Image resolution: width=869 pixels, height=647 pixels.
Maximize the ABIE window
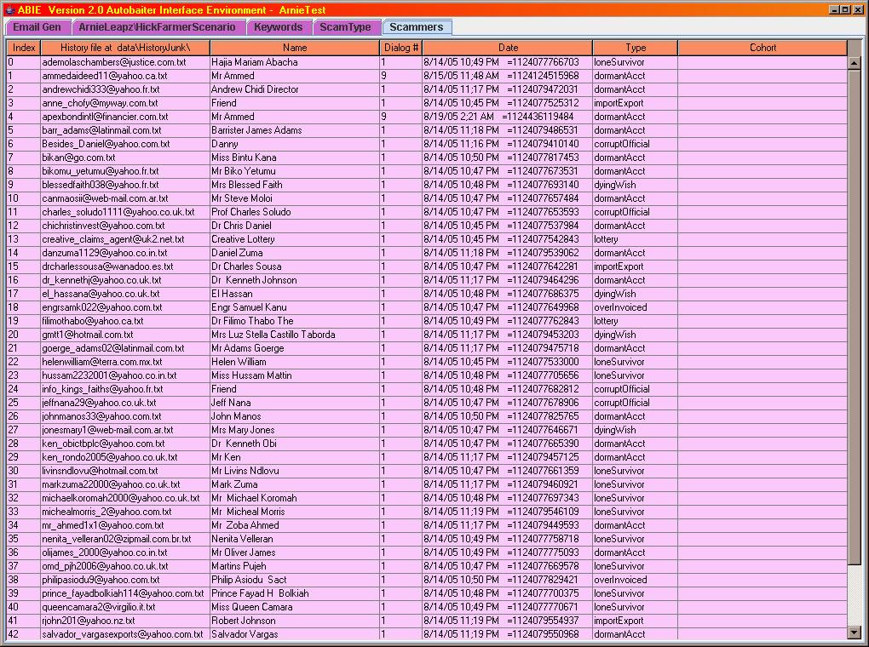click(844, 9)
